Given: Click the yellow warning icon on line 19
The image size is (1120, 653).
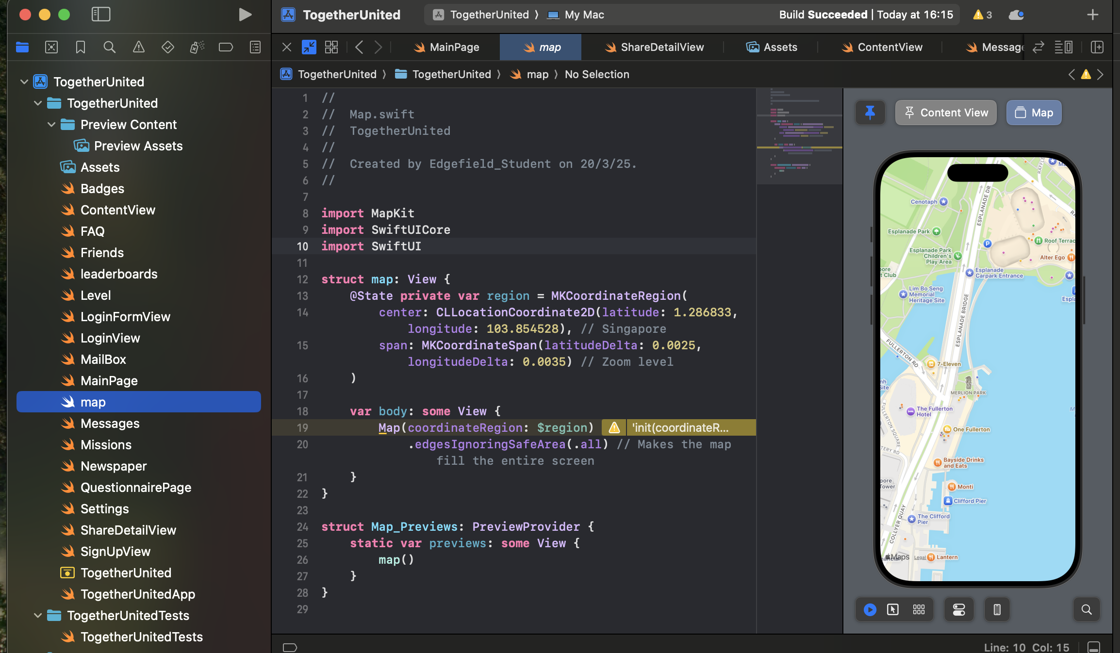Looking at the screenshot, I should pyautogui.click(x=614, y=427).
